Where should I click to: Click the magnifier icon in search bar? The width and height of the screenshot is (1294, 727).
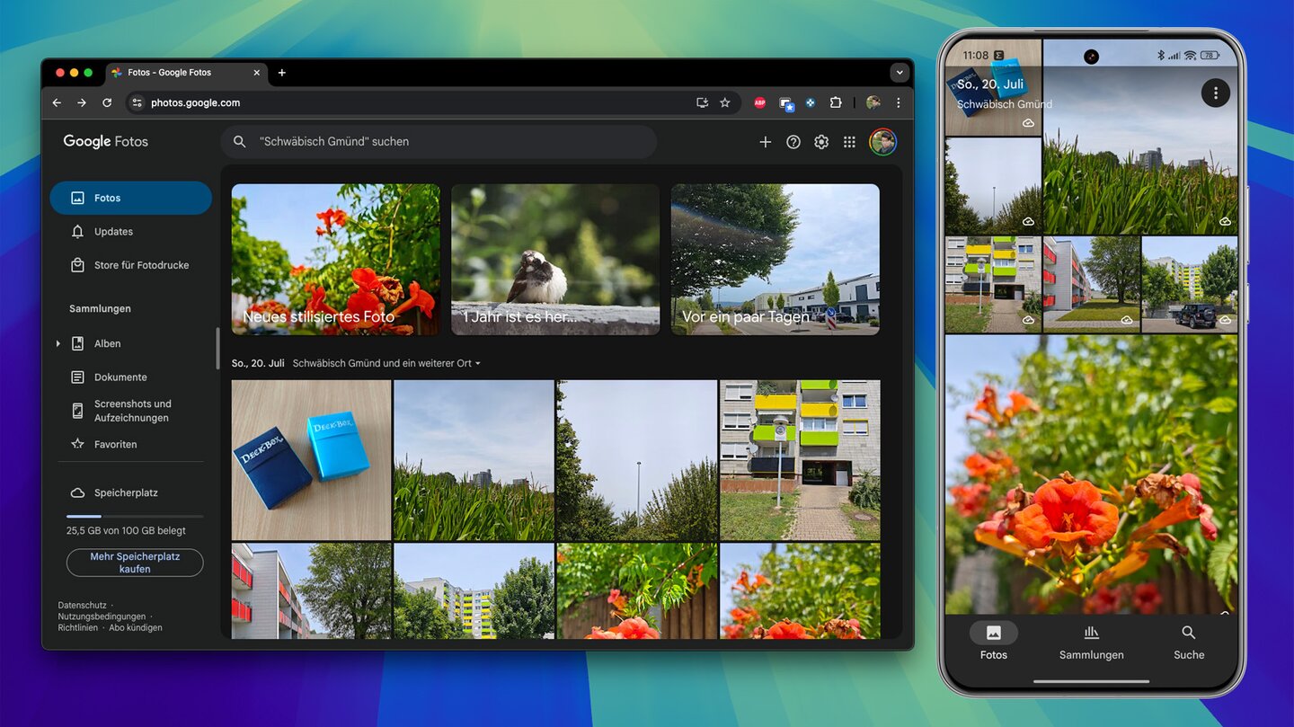[x=240, y=141]
